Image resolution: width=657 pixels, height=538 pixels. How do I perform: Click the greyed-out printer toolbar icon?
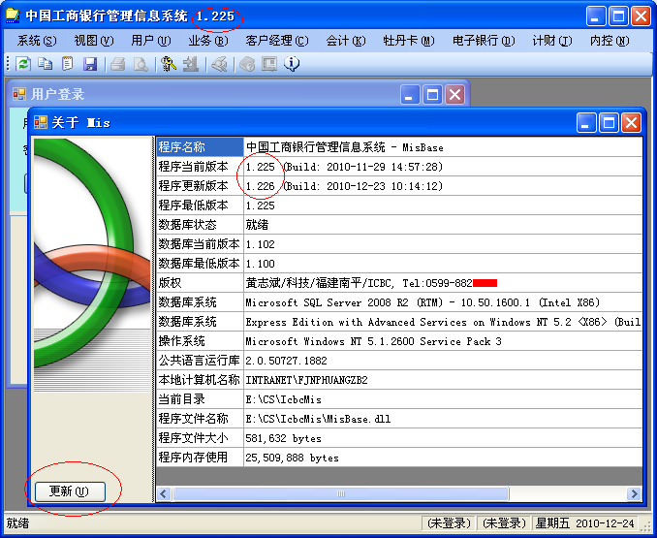tap(118, 64)
